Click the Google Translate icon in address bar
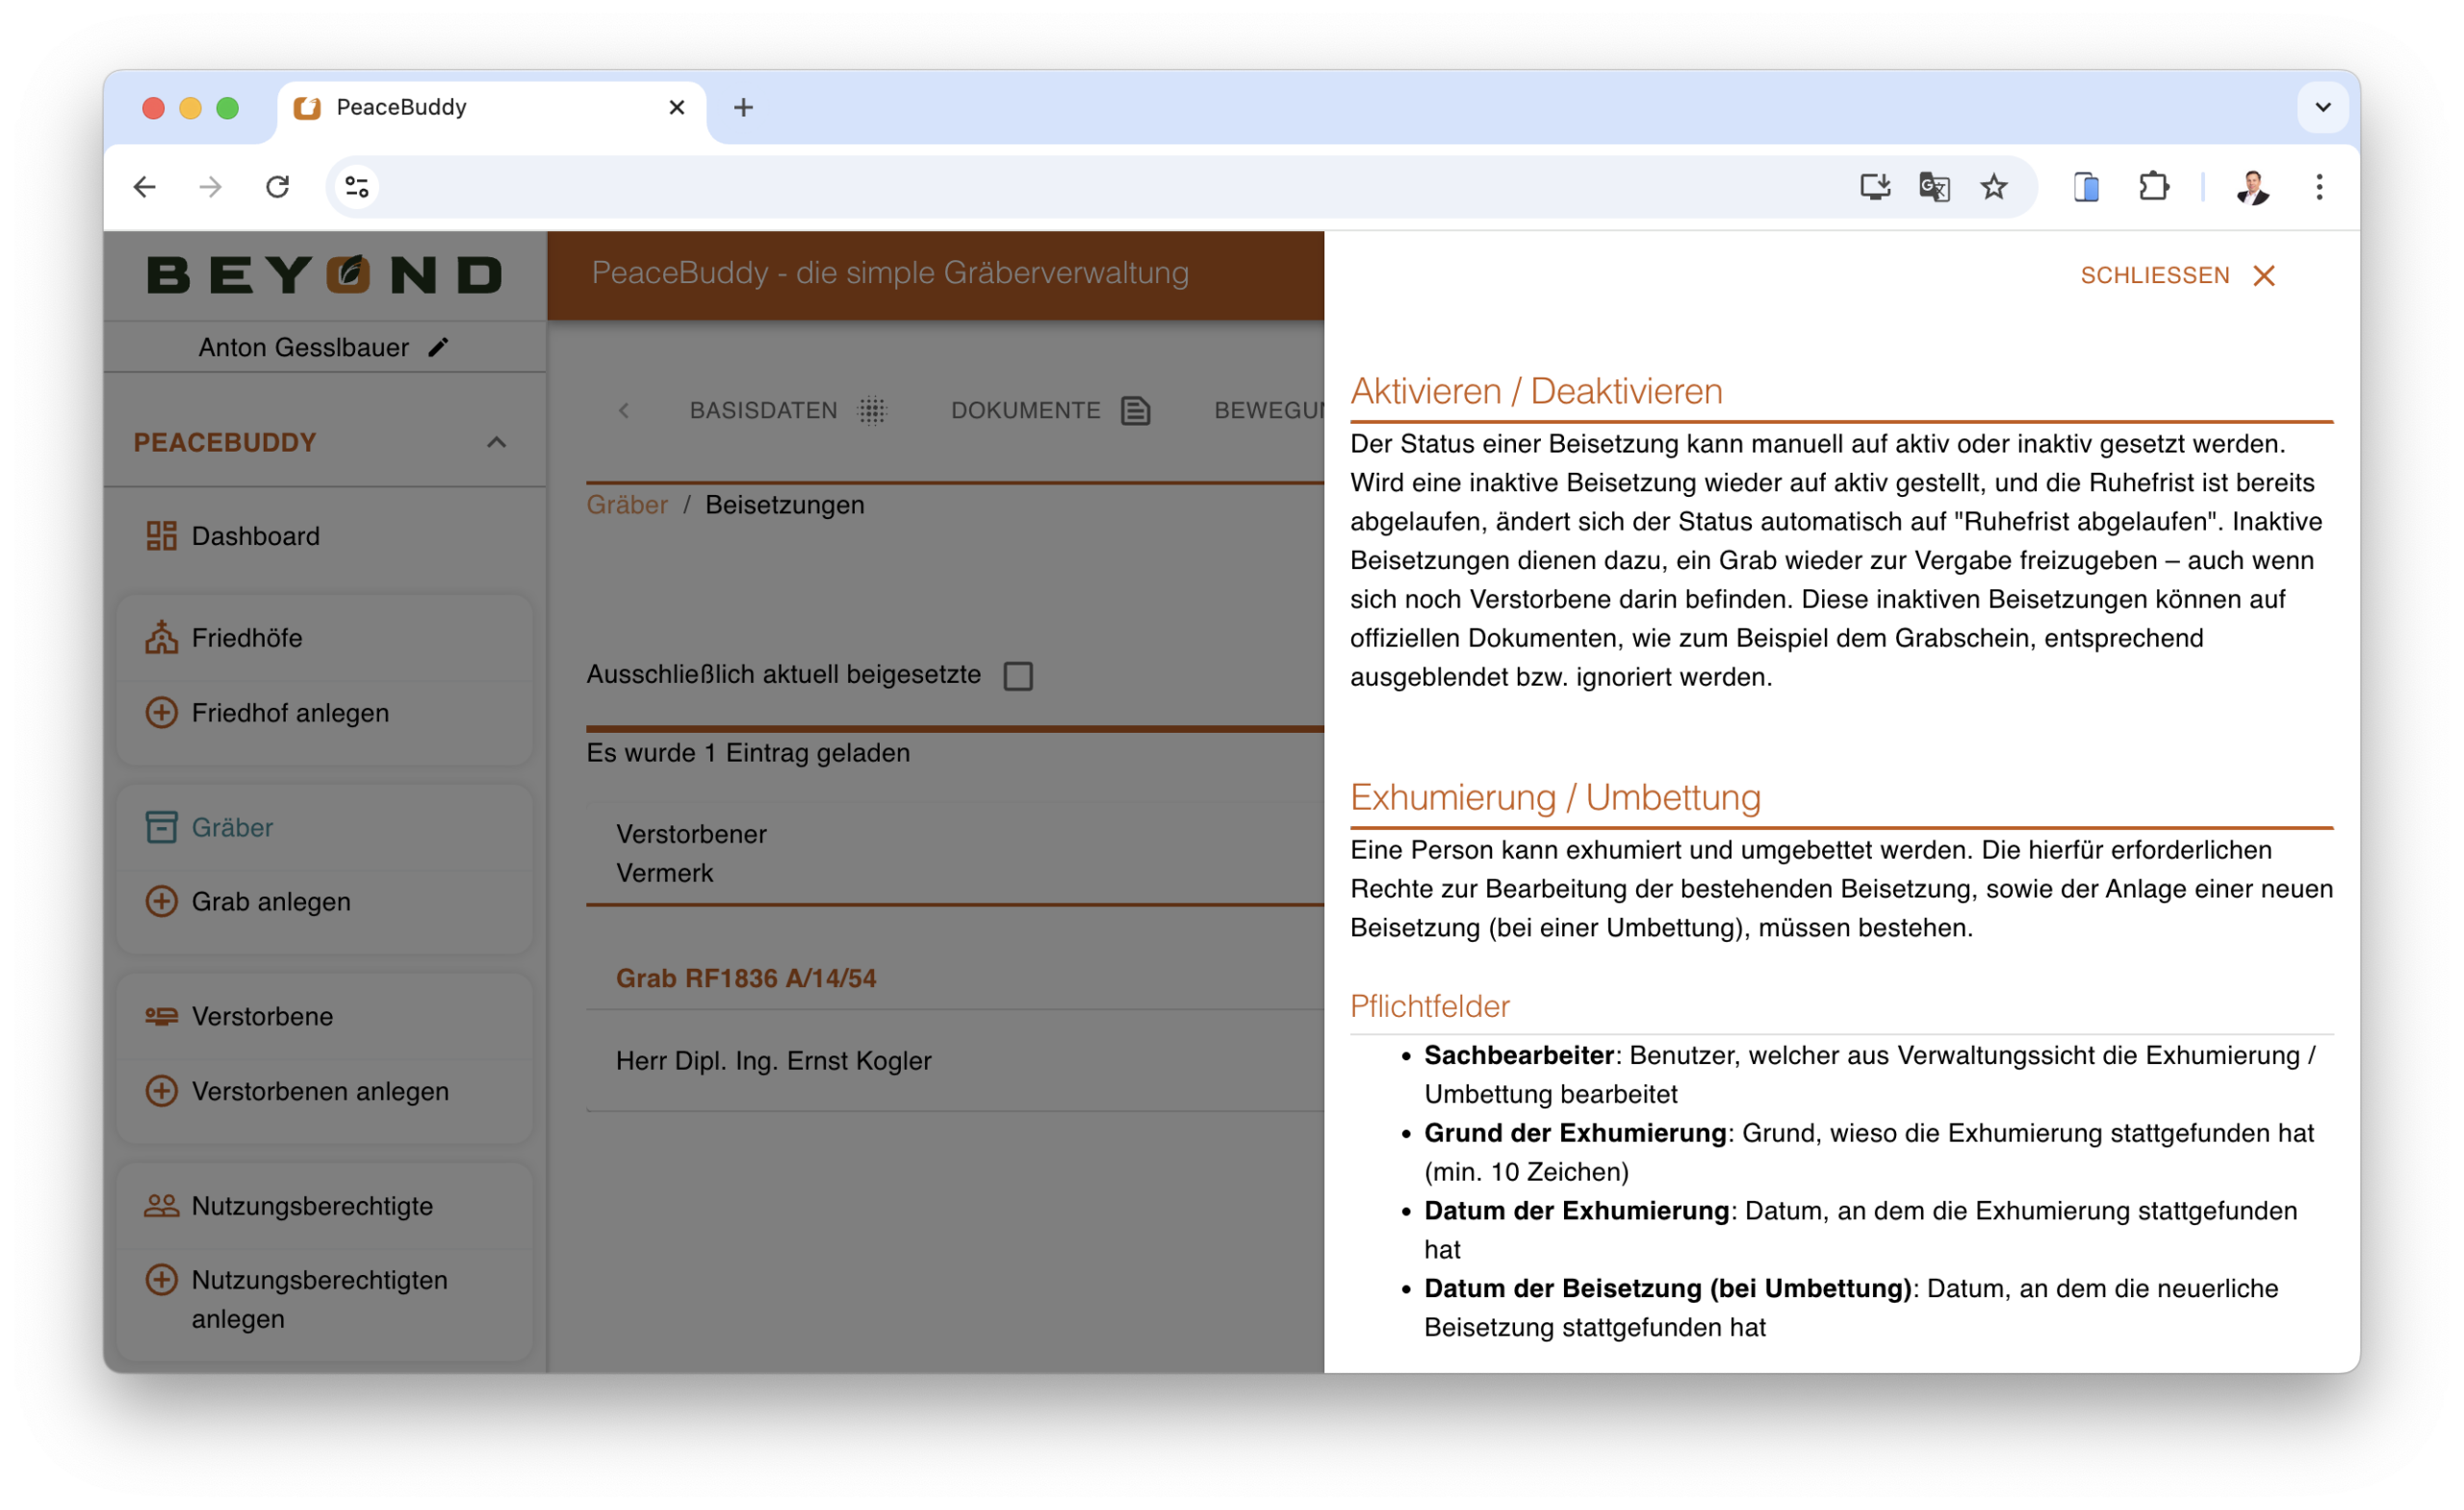This screenshot has height=1510, width=2464. point(1934,187)
